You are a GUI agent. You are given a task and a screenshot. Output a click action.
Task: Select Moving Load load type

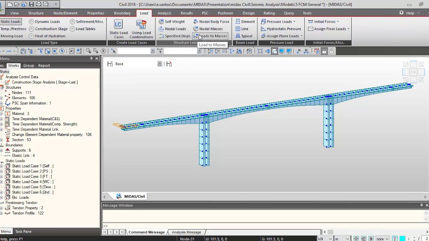point(11,36)
